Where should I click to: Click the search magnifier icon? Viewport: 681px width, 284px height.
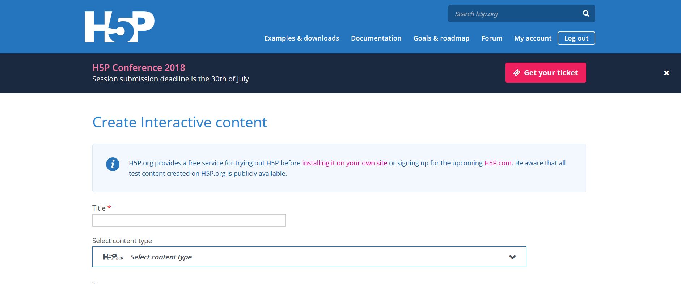(x=586, y=14)
